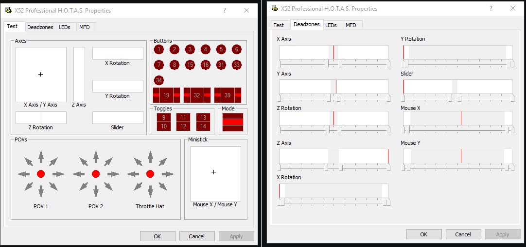526x247 pixels.
Task: Click the joystick app icon in Deadzones window title bar
Action: (275, 8)
